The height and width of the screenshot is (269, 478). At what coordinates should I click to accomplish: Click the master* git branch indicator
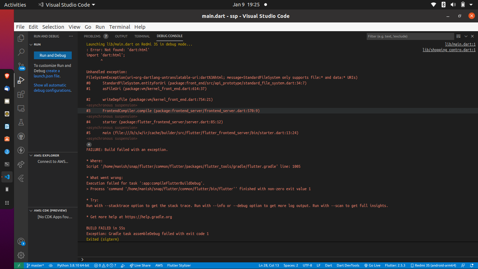point(35,265)
